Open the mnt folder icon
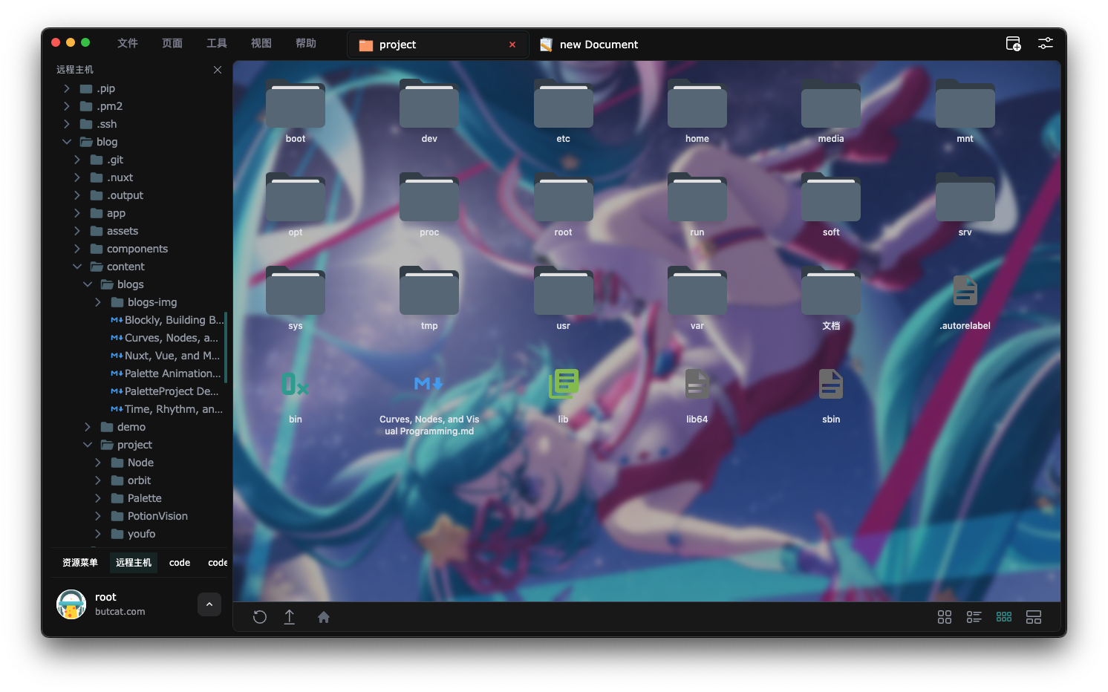The width and height of the screenshot is (1108, 692). pos(965,103)
